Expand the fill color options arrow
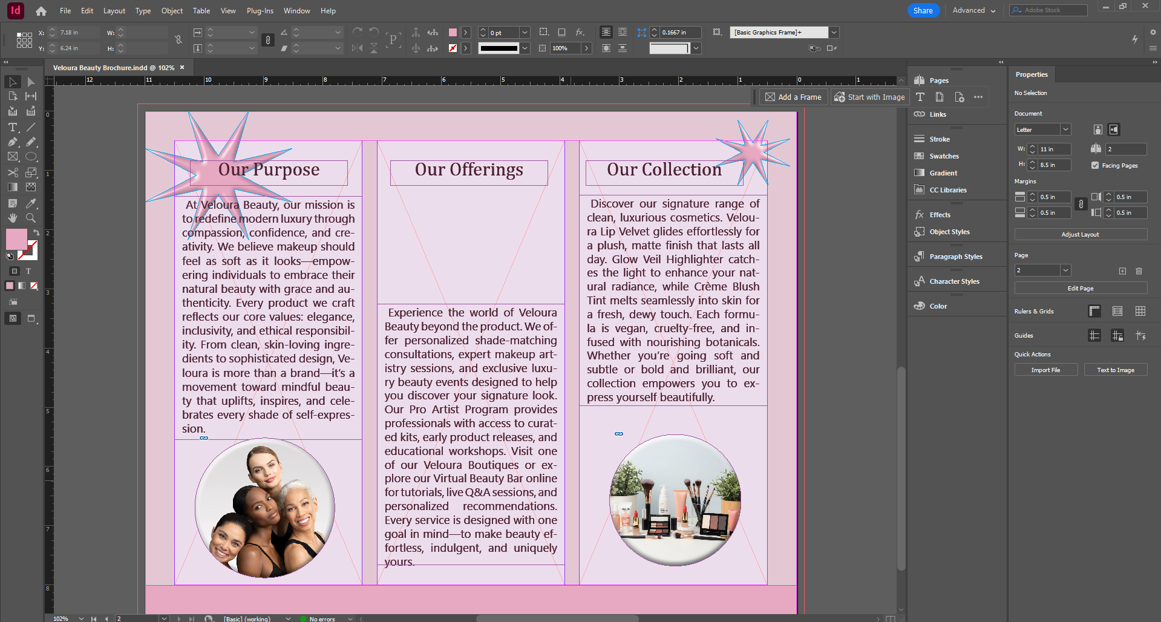1161x622 pixels. (x=466, y=32)
